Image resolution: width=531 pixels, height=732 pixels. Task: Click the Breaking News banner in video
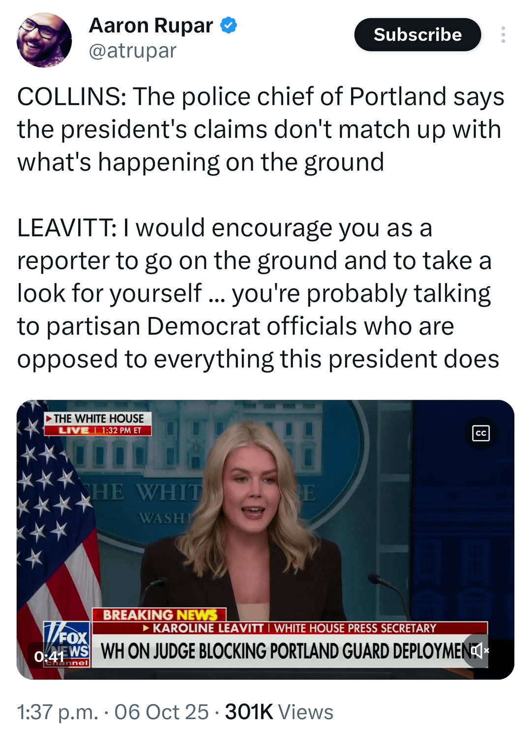pos(159,615)
